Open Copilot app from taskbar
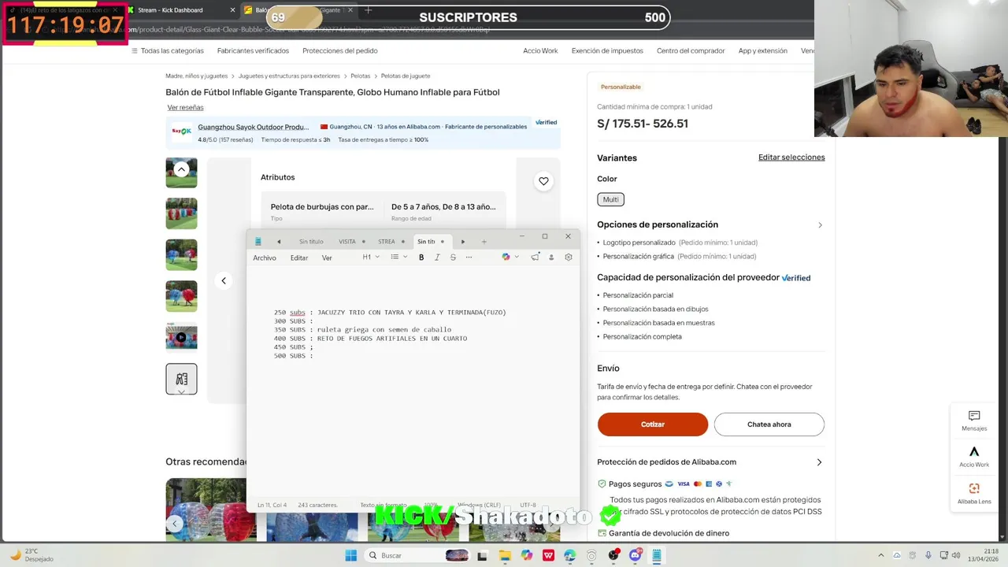This screenshot has width=1008, height=567. click(526, 555)
